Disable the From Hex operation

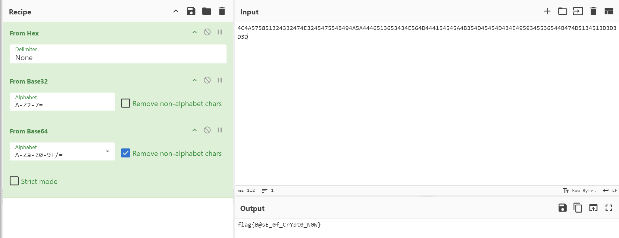[207, 32]
